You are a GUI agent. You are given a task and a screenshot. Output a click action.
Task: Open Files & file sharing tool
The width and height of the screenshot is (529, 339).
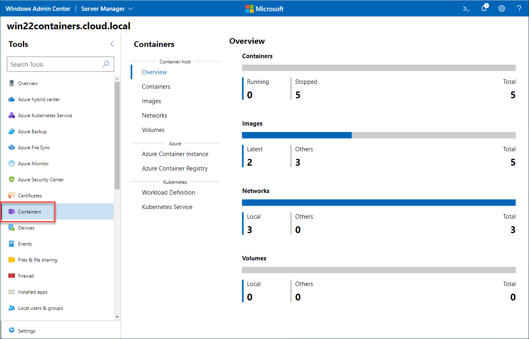pyautogui.click(x=37, y=260)
